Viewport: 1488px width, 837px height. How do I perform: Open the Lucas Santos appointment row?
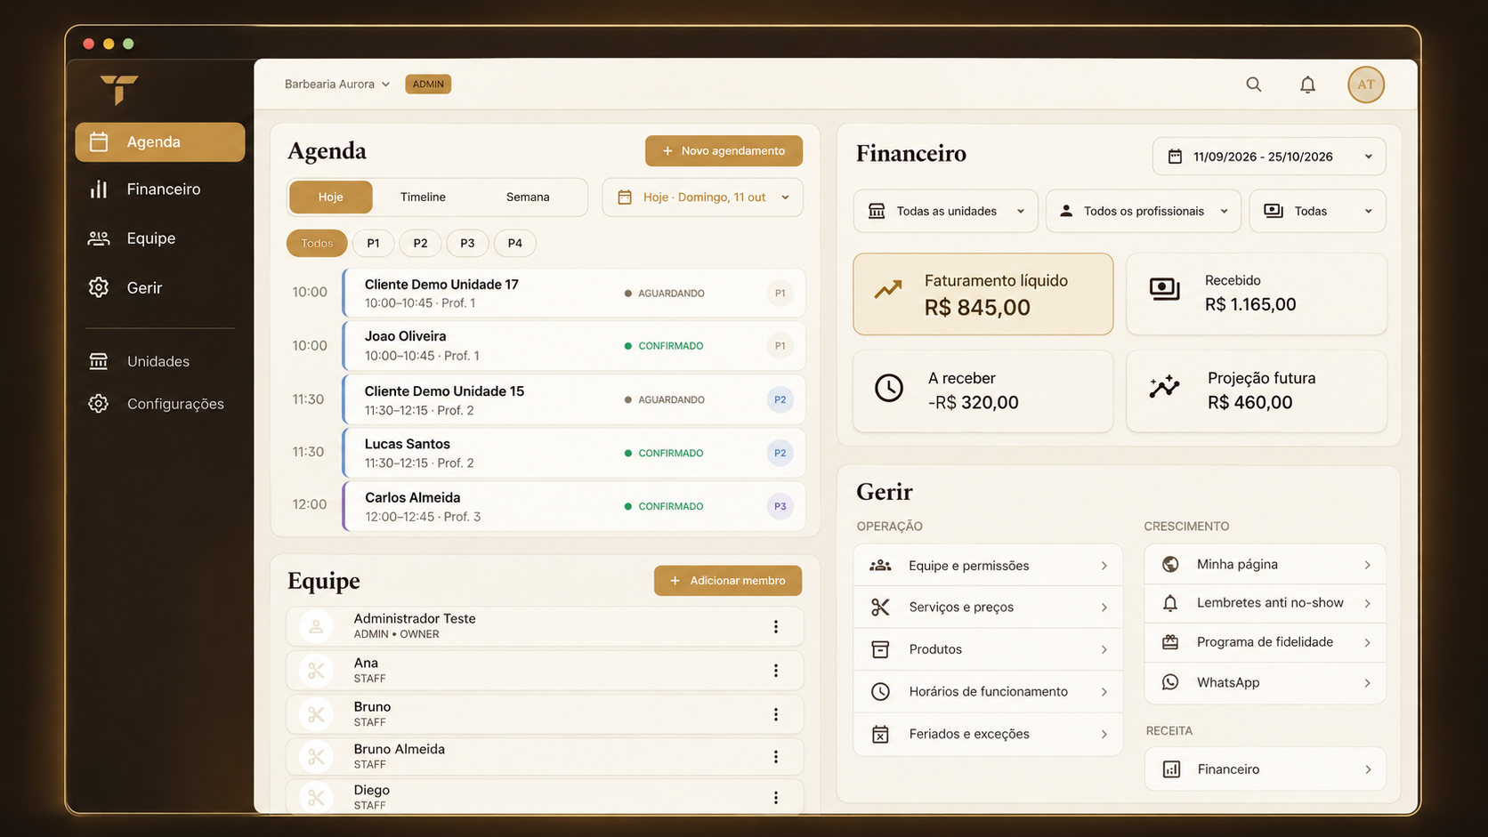pos(574,453)
